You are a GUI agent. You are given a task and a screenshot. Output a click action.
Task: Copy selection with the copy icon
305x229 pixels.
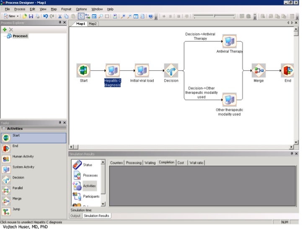click(x=66, y=16)
